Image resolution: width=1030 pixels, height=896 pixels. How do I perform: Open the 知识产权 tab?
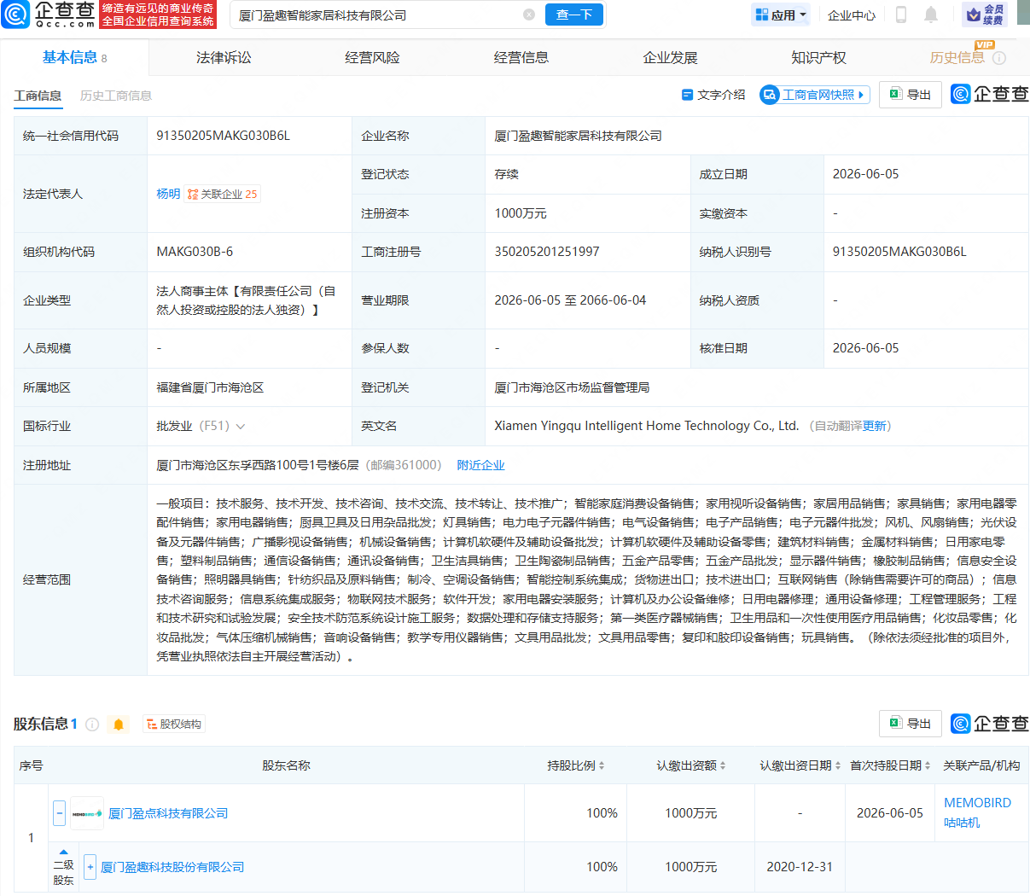tap(818, 57)
